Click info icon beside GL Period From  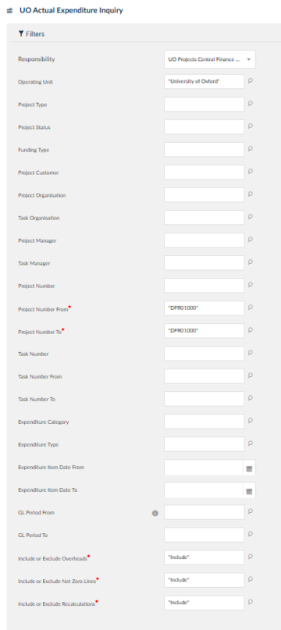155,514
